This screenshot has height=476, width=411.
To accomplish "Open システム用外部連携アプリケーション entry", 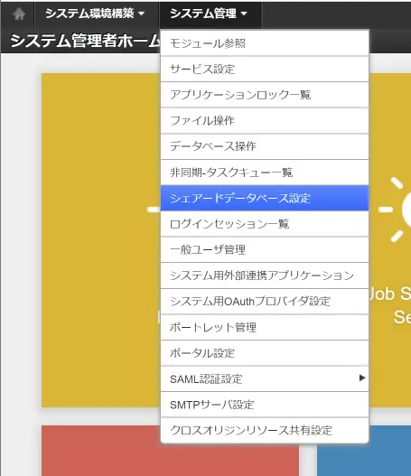I will tap(265, 275).
